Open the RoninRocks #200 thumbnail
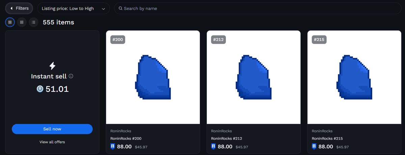Image resolution: width=405 pixels, height=155 pixels. pyautogui.click(x=153, y=77)
